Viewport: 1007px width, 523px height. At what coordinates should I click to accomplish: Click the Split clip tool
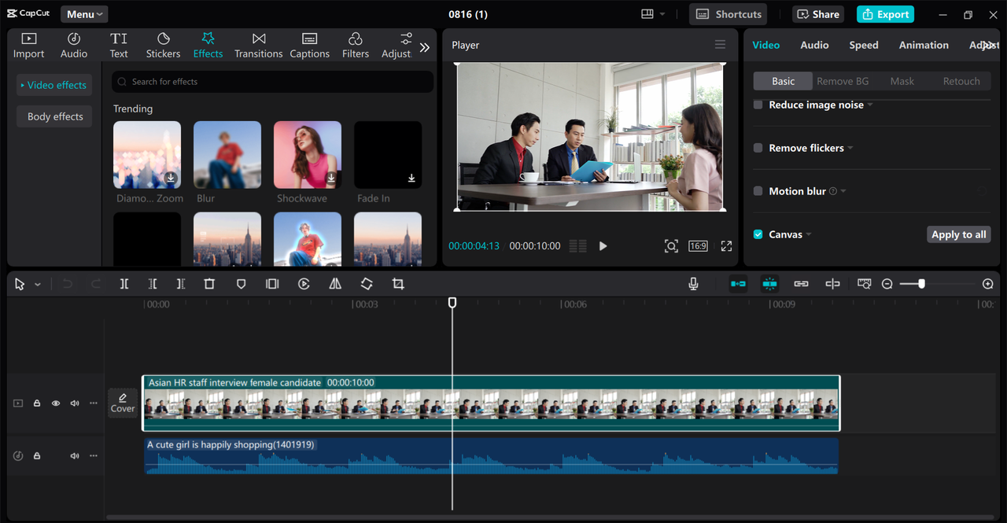point(124,284)
